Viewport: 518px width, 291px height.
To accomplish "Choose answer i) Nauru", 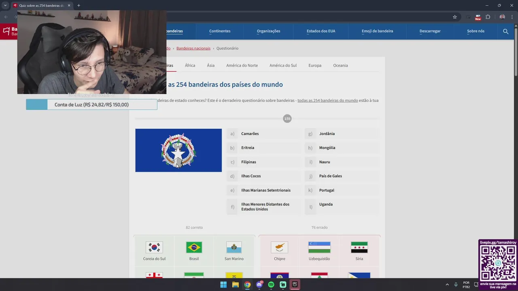I will coord(342,162).
